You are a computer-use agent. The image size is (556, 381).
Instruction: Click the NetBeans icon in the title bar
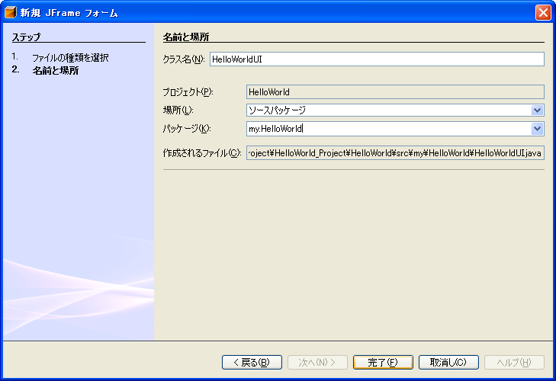click(x=11, y=12)
